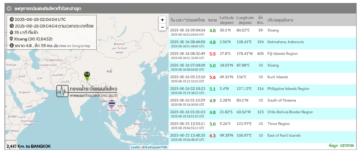
Task: Select the South of Panama row
Action: [x=262, y=102]
